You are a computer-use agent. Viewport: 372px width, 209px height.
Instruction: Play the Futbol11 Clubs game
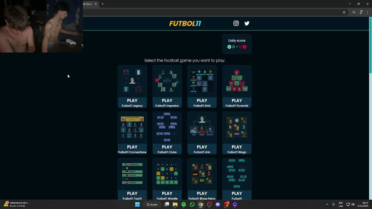point(167,133)
